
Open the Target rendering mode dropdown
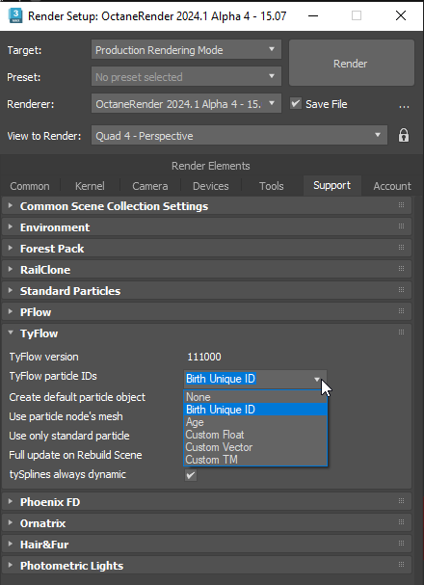[x=186, y=50]
